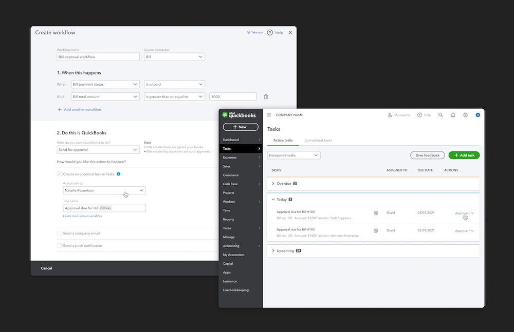Open the hamburger menu beside COMPANY NAME
Viewport: 514px width, 332px height.
point(269,115)
